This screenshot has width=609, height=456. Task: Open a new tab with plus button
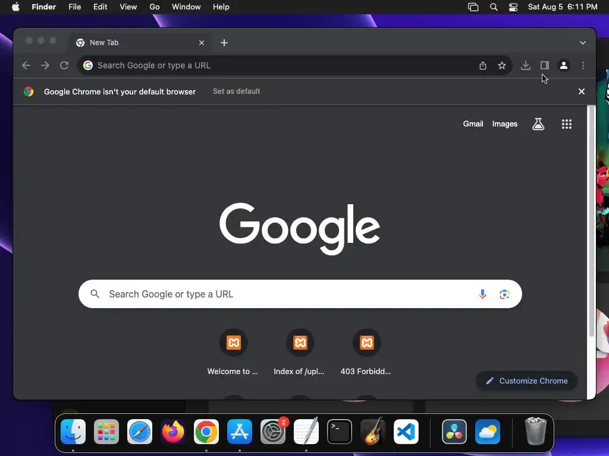[224, 43]
